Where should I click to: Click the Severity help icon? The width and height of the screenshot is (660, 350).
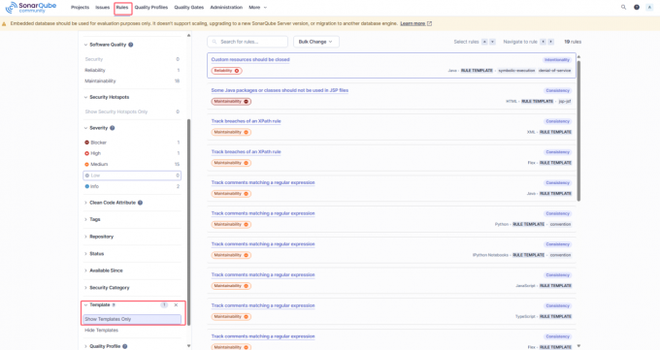pyautogui.click(x=112, y=128)
